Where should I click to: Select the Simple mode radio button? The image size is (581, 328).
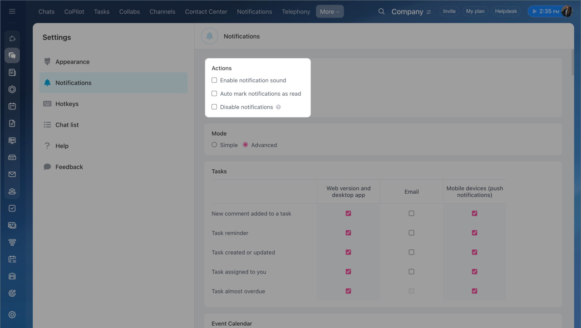click(x=214, y=145)
